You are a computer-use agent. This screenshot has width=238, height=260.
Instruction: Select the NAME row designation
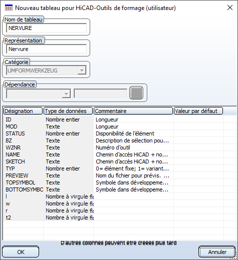(x=13, y=154)
